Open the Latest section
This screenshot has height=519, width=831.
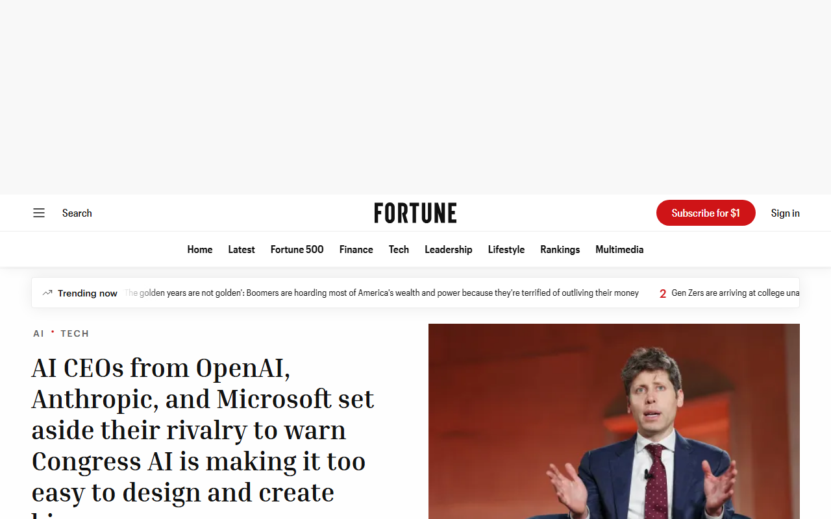242,250
